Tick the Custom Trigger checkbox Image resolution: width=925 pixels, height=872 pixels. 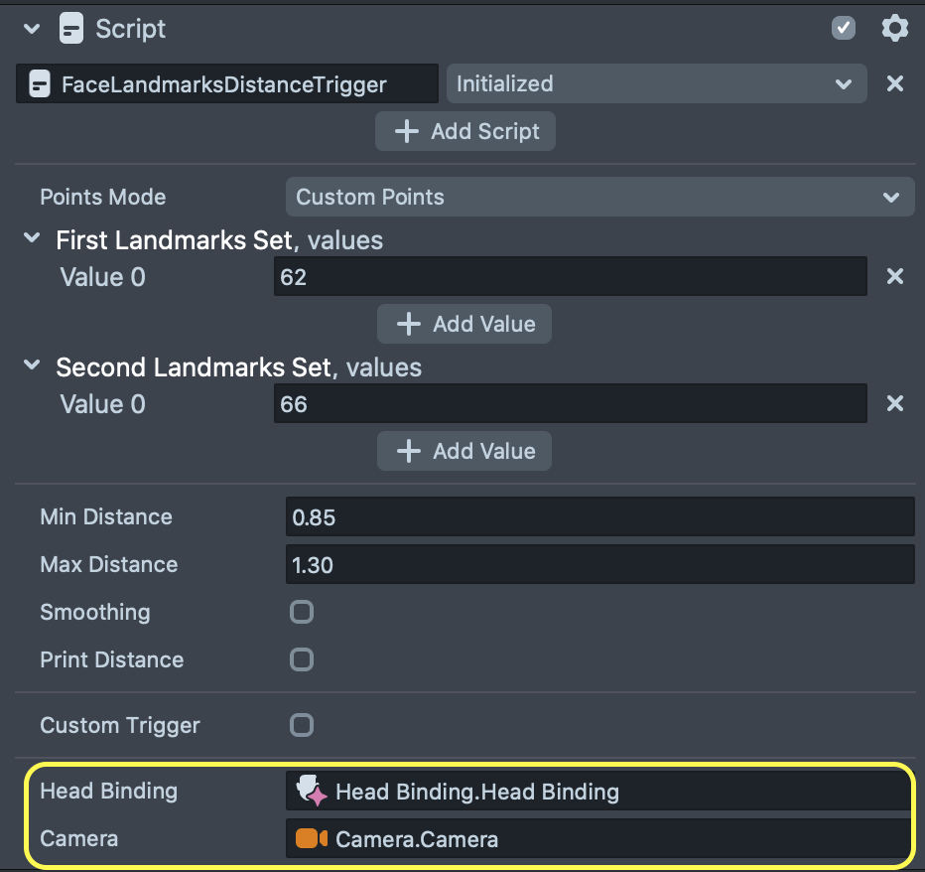302,725
